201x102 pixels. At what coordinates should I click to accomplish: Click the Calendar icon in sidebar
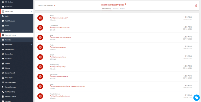tap(3, 40)
